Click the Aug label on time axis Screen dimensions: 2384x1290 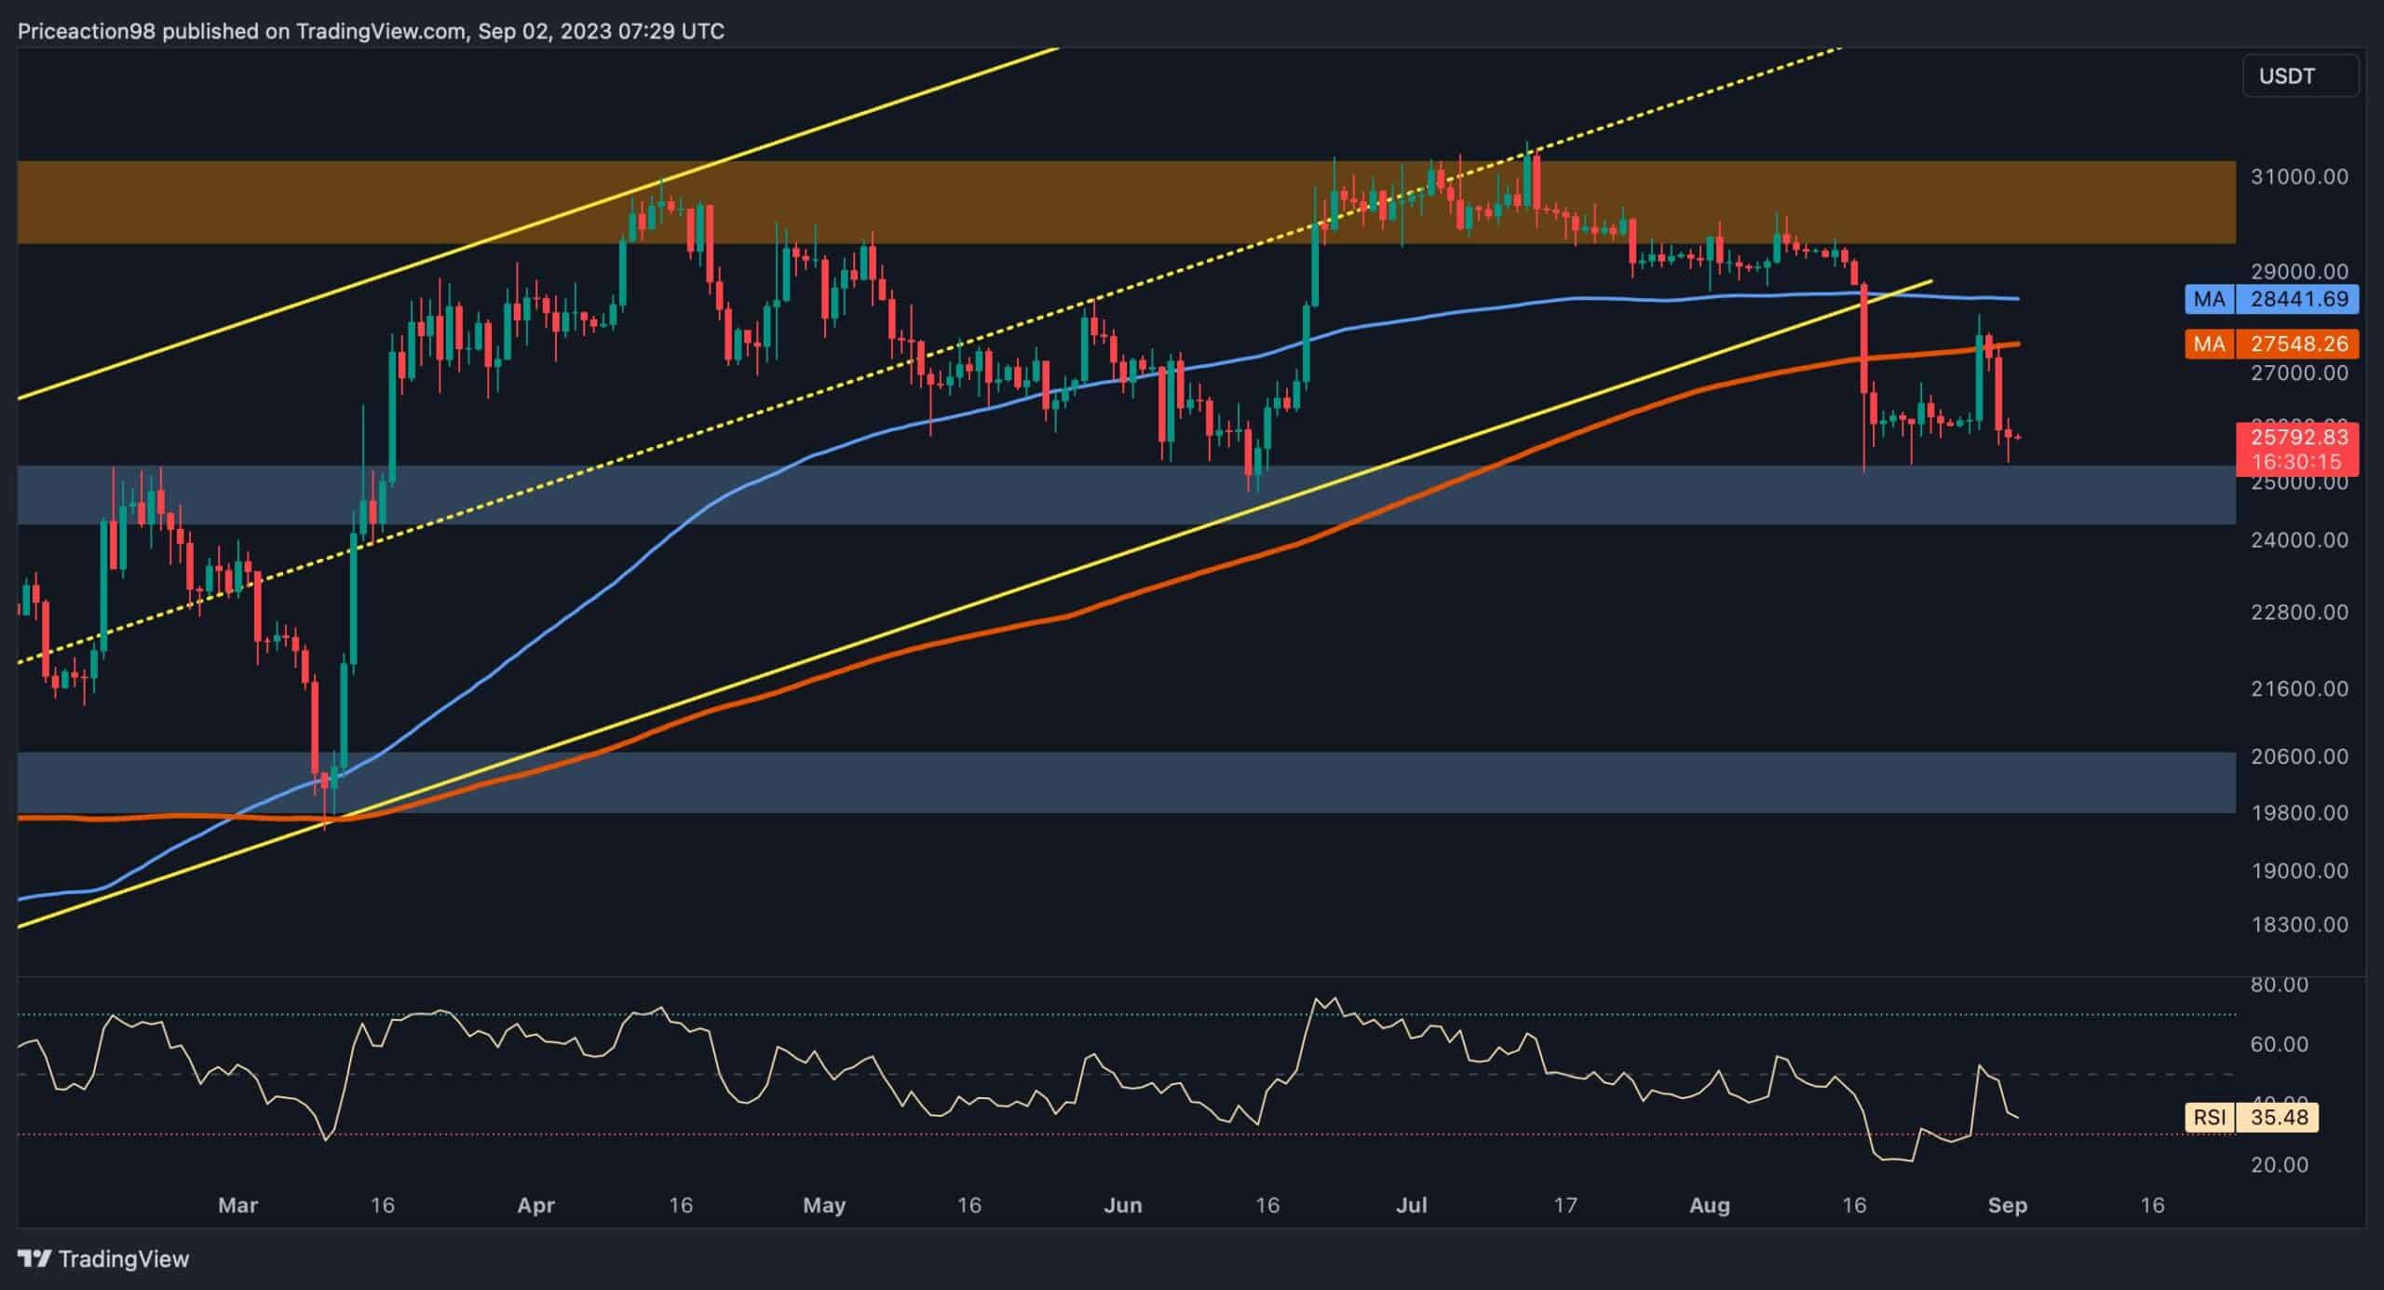1710,1205
